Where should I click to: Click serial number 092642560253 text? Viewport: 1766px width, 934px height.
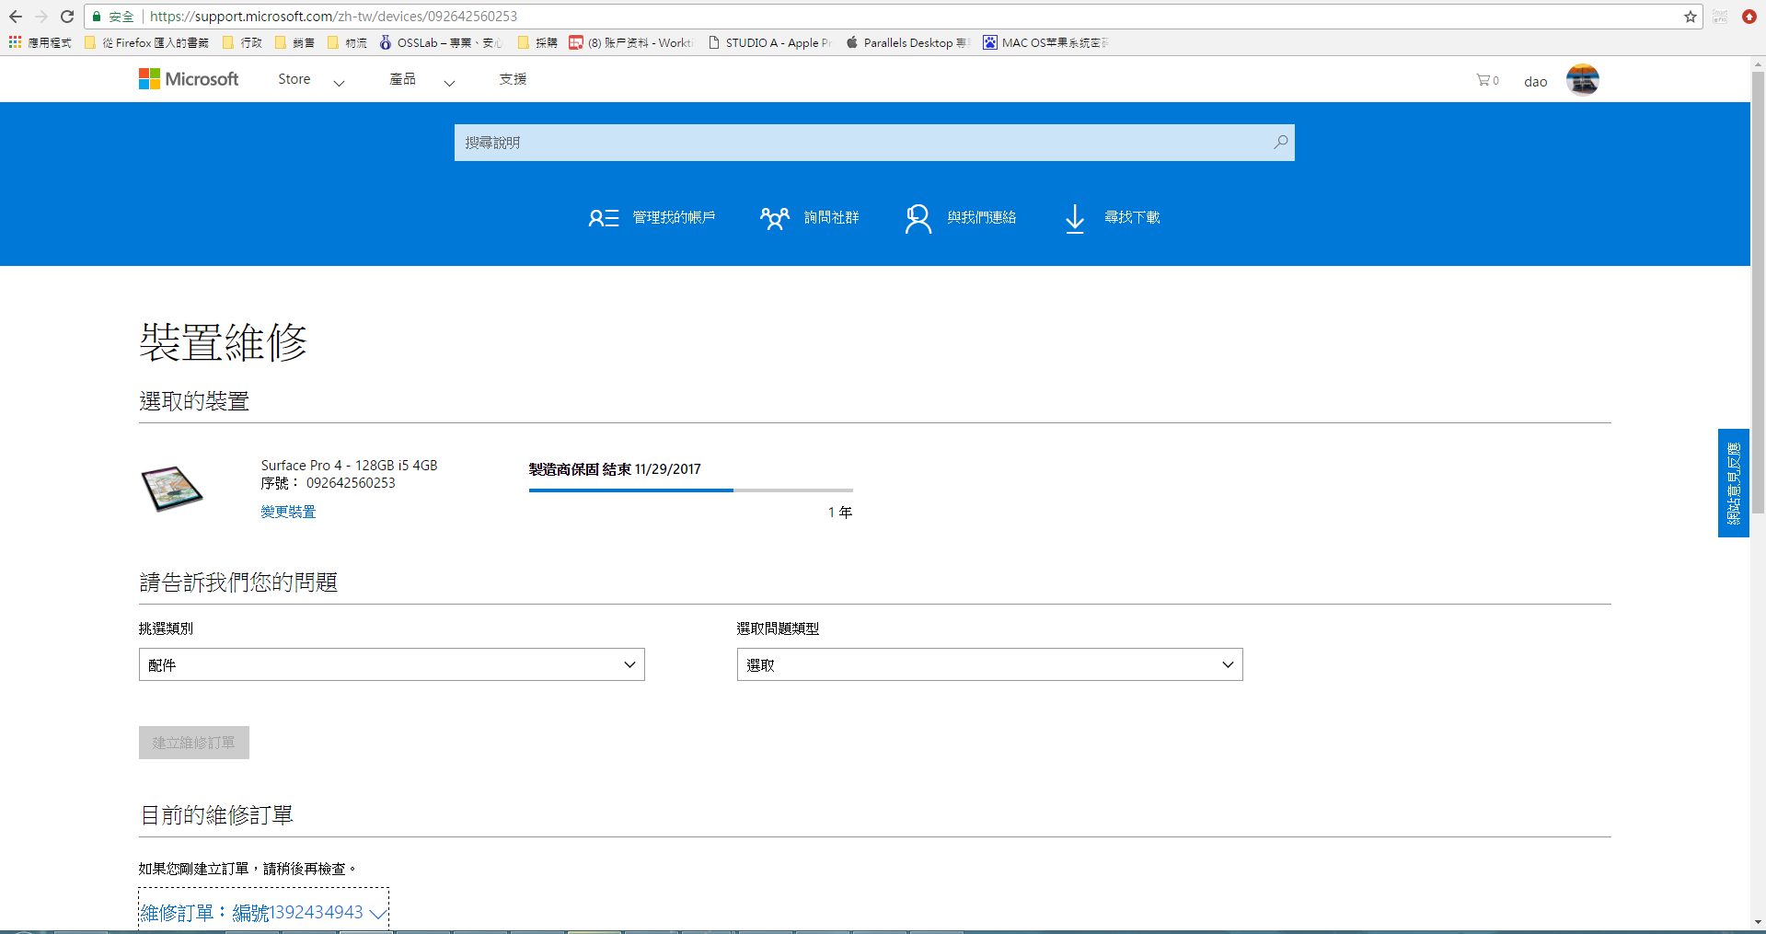(351, 483)
